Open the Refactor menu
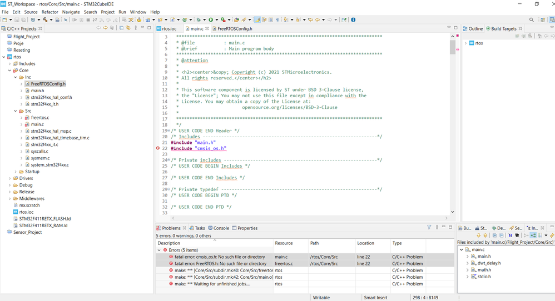Viewport: 555px width, 301px height. [49, 12]
